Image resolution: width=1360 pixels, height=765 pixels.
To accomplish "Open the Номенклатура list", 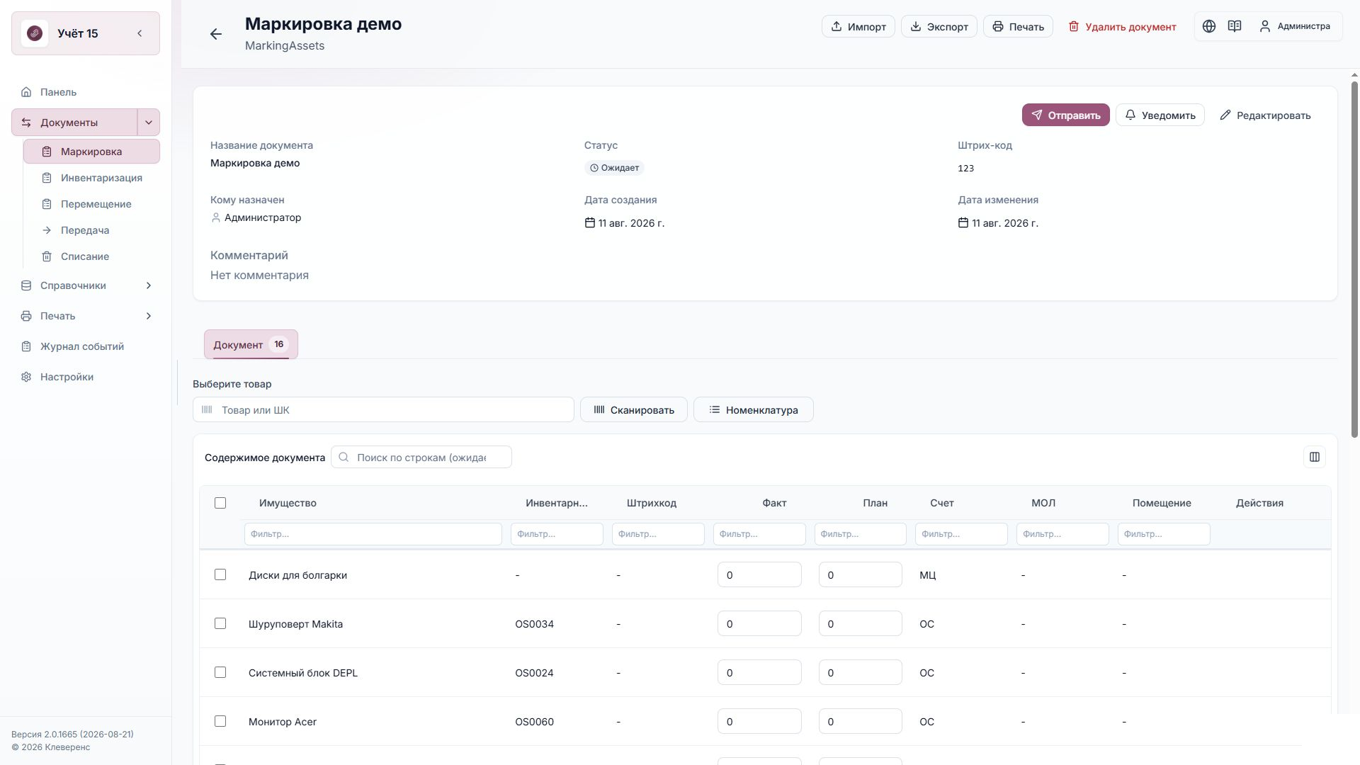I will pyautogui.click(x=754, y=409).
